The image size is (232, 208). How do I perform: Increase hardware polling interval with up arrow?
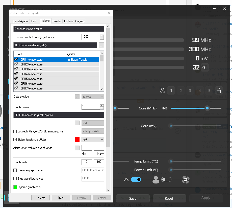pyautogui.click(x=102, y=36)
